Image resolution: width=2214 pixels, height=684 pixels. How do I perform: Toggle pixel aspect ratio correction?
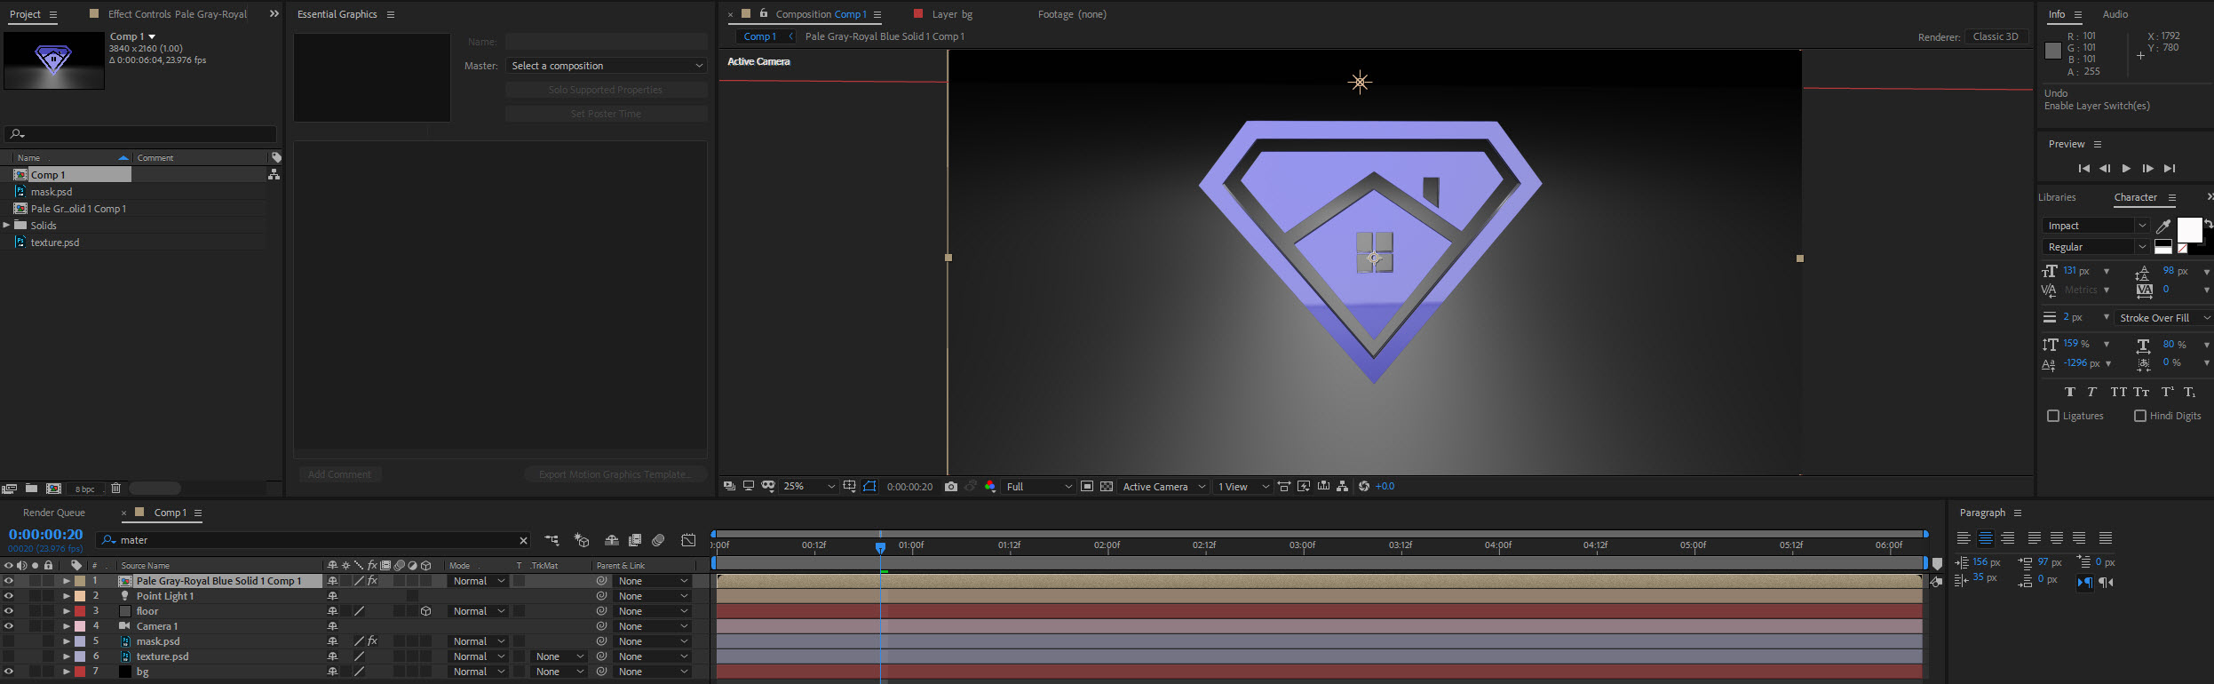(x=1284, y=487)
